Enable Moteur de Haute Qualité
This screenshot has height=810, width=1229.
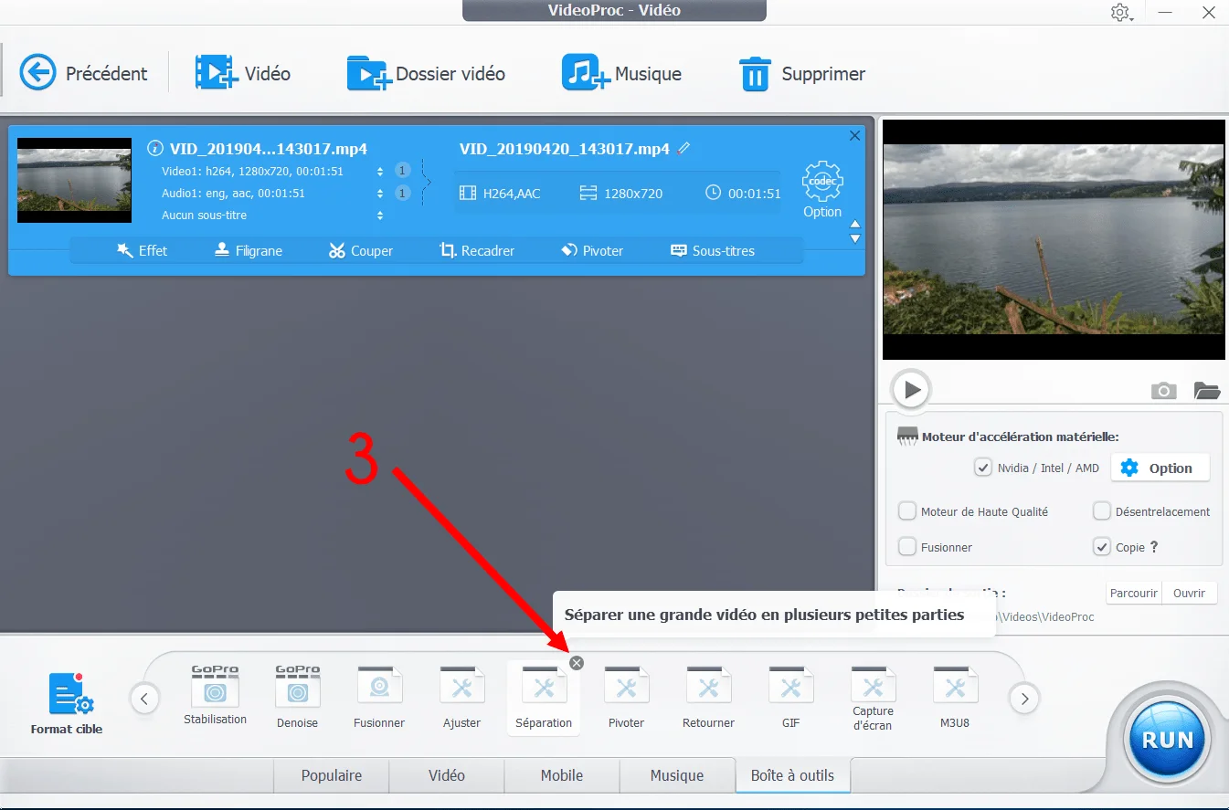(x=907, y=511)
